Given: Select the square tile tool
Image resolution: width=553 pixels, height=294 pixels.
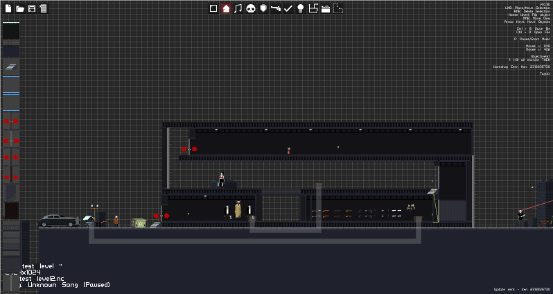Looking at the screenshot, I should [213, 8].
